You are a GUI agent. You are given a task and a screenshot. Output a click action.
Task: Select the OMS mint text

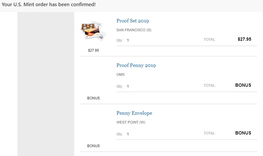[x=121, y=75]
